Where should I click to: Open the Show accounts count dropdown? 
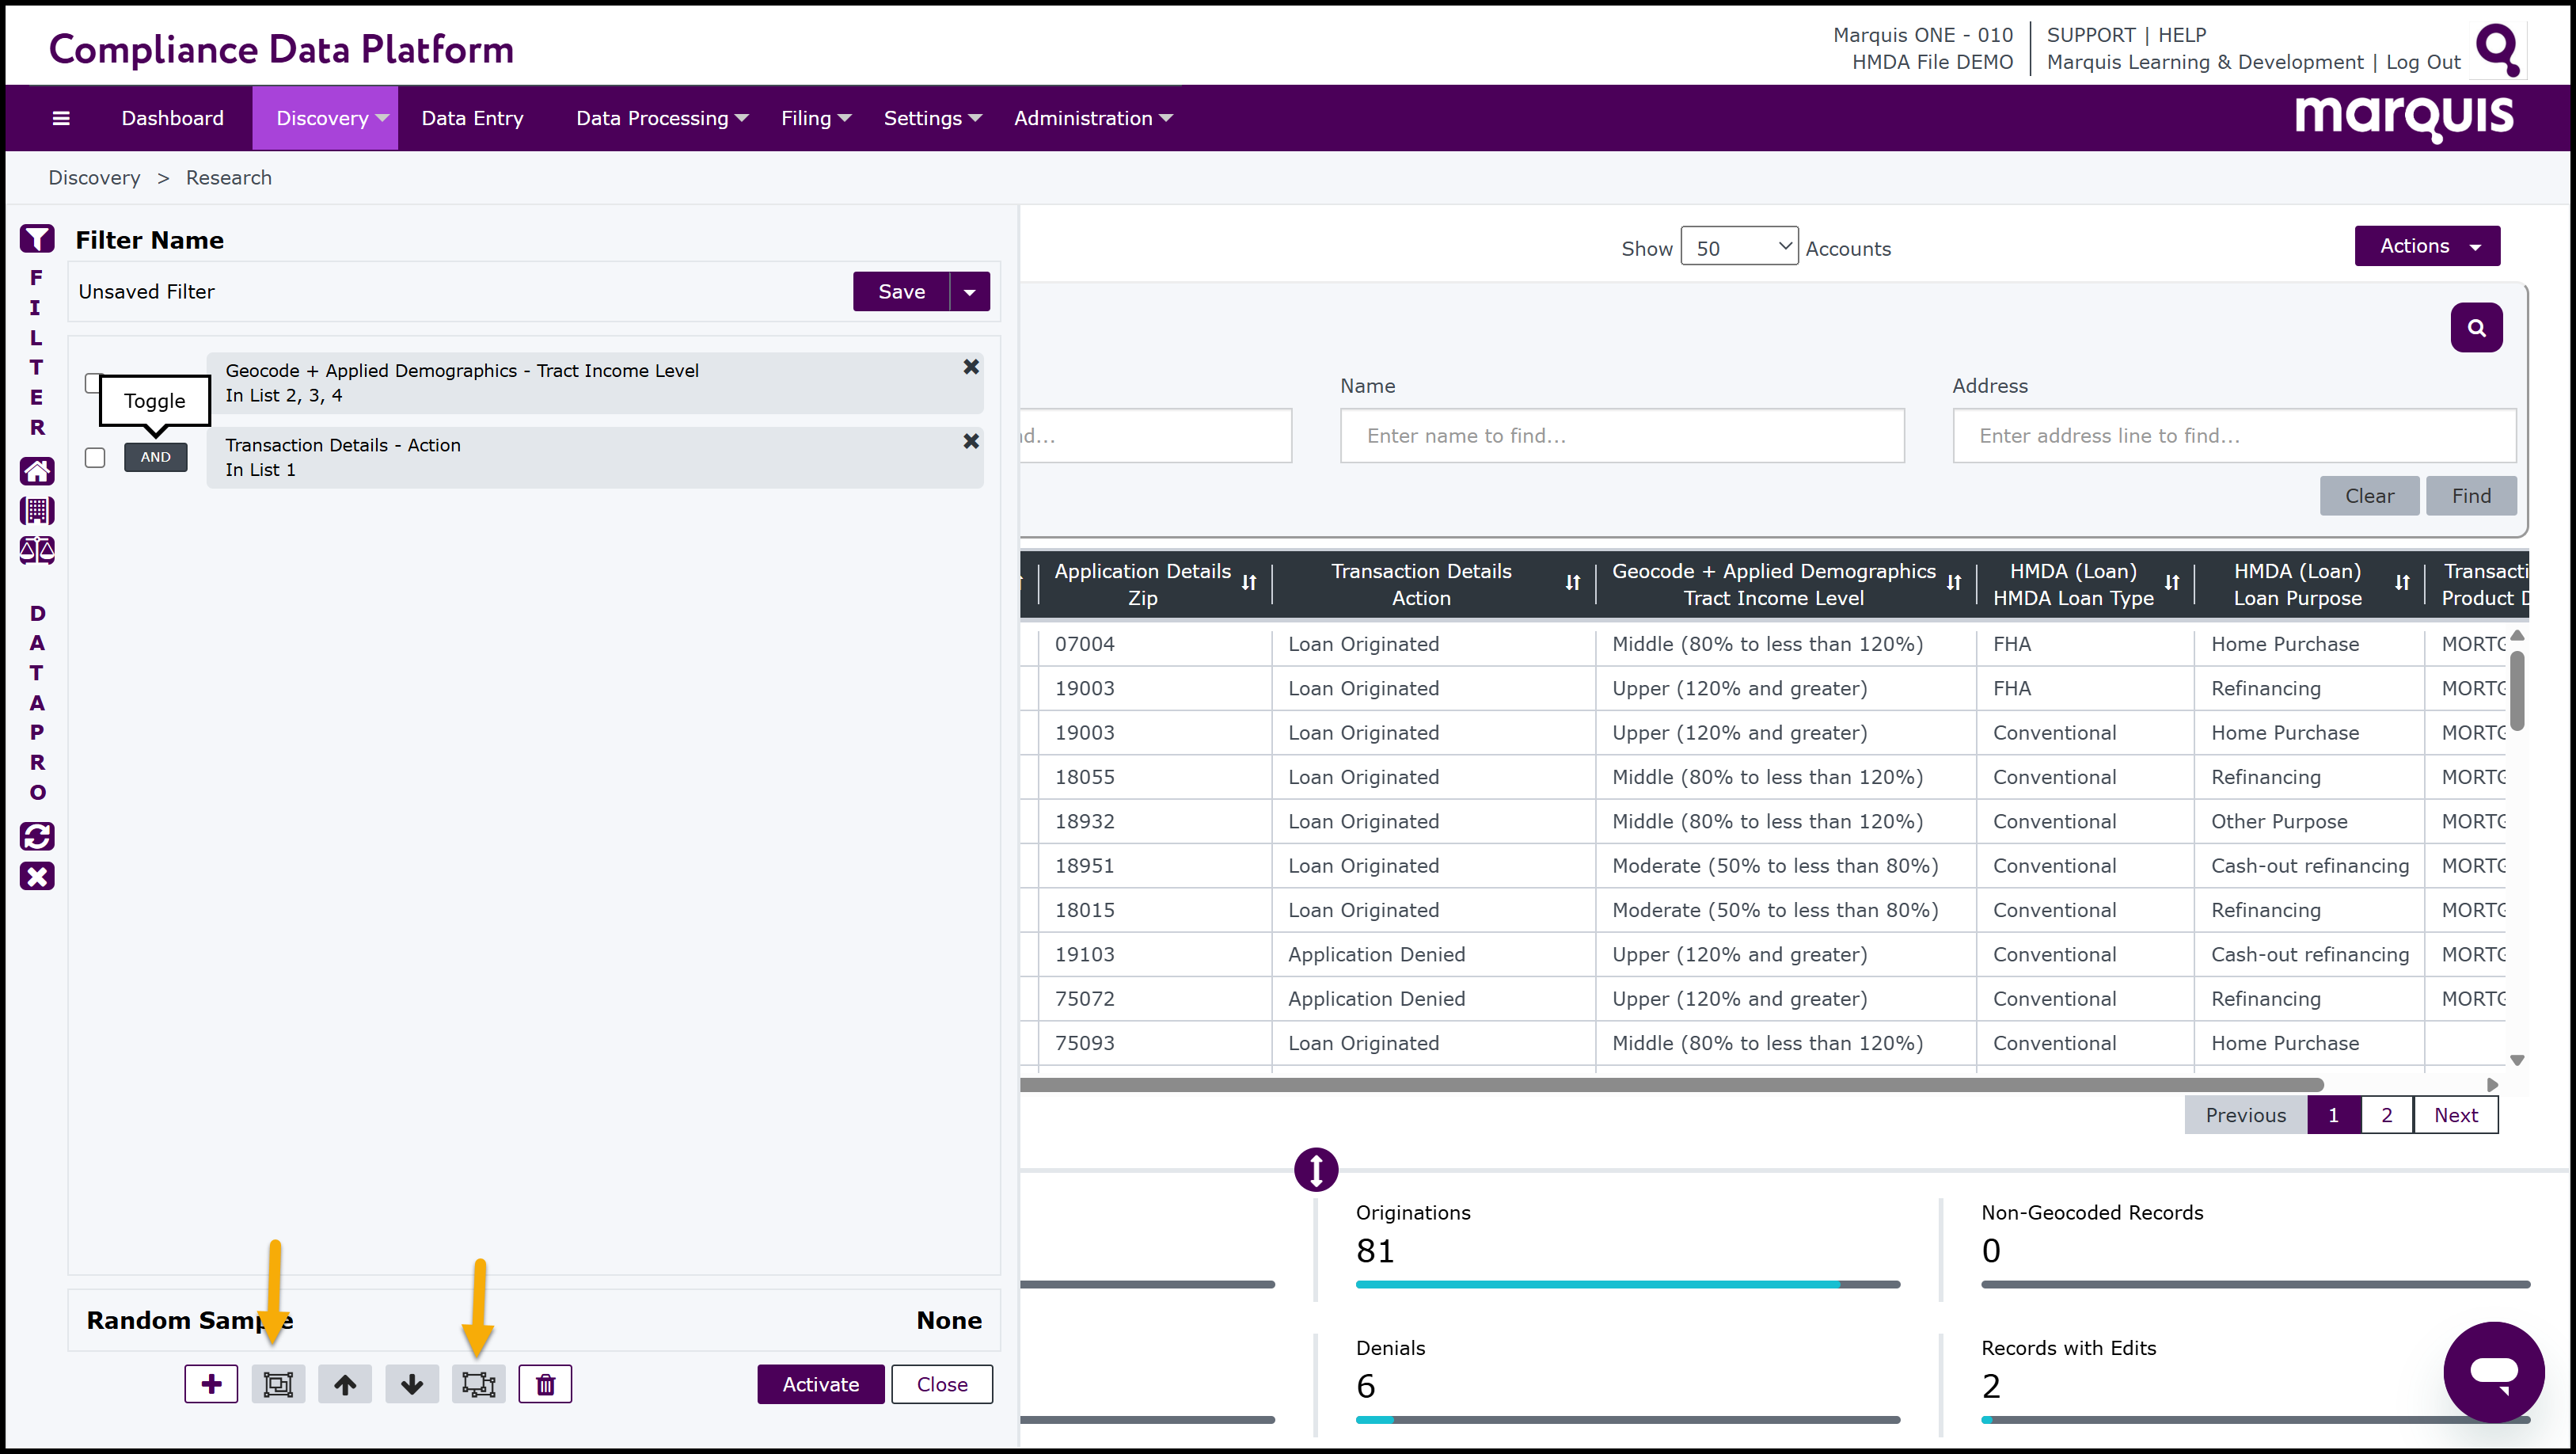(1739, 246)
